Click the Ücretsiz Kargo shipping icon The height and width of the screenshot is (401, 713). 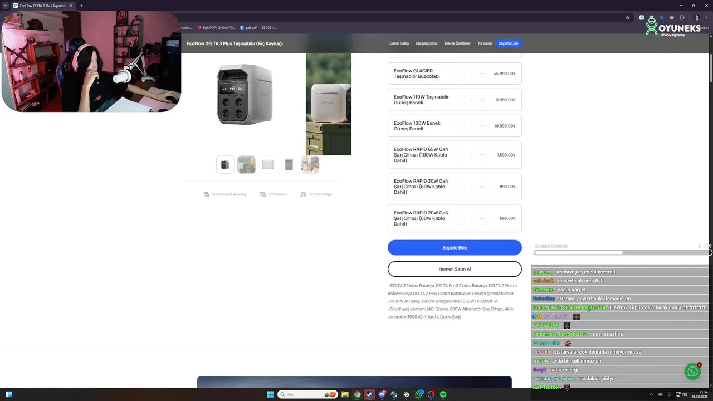pyautogui.click(x=303, y=194)
